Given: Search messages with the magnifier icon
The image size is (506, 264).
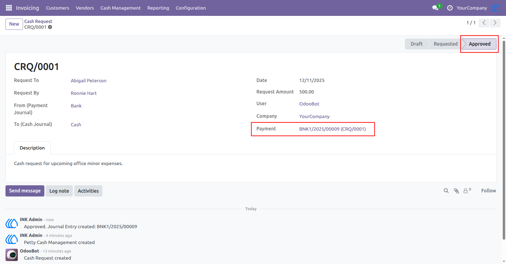Looking at the screenshot, I should coord(446,191).
